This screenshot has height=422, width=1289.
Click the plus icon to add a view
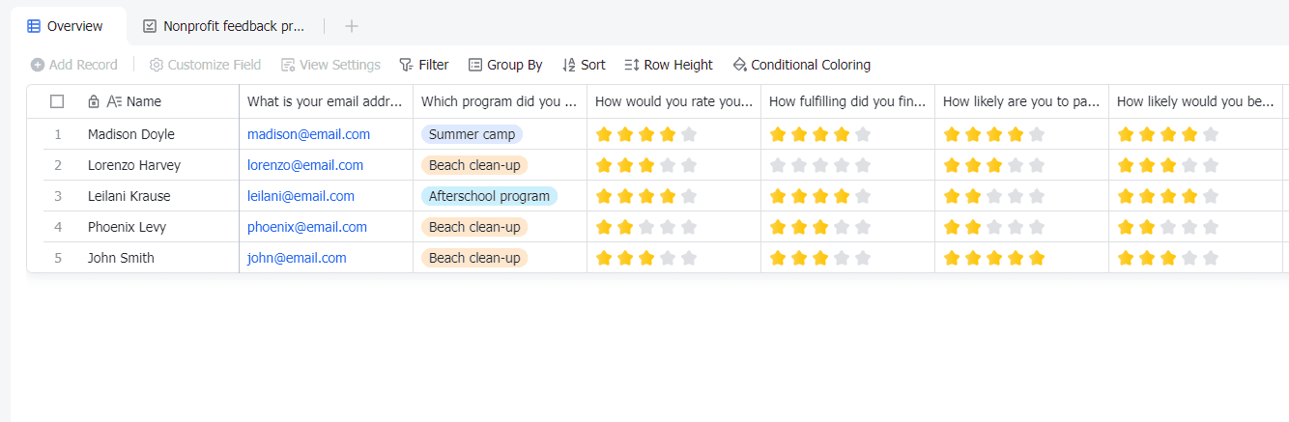[352, 26]
